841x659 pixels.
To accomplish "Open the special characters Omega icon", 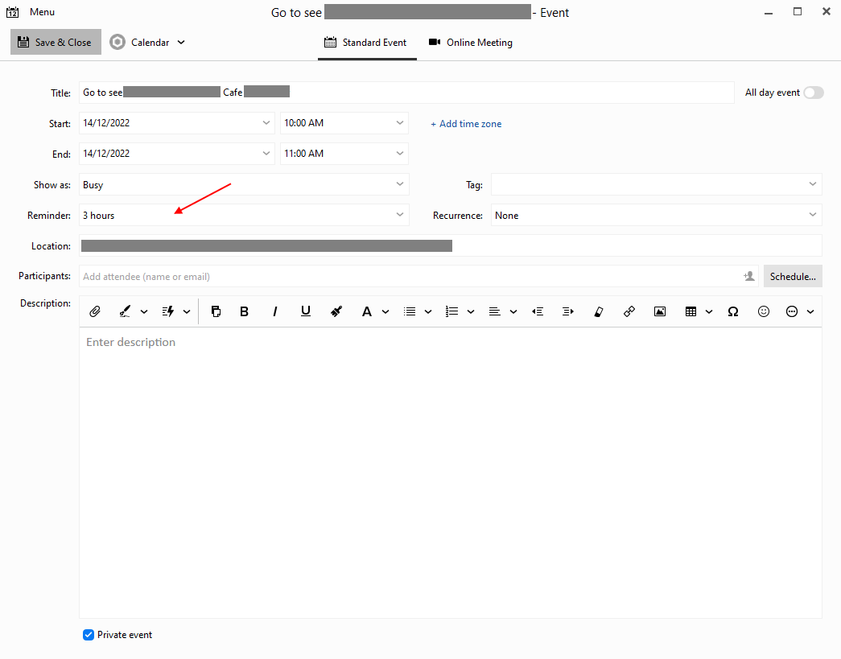I will [732, 311].
